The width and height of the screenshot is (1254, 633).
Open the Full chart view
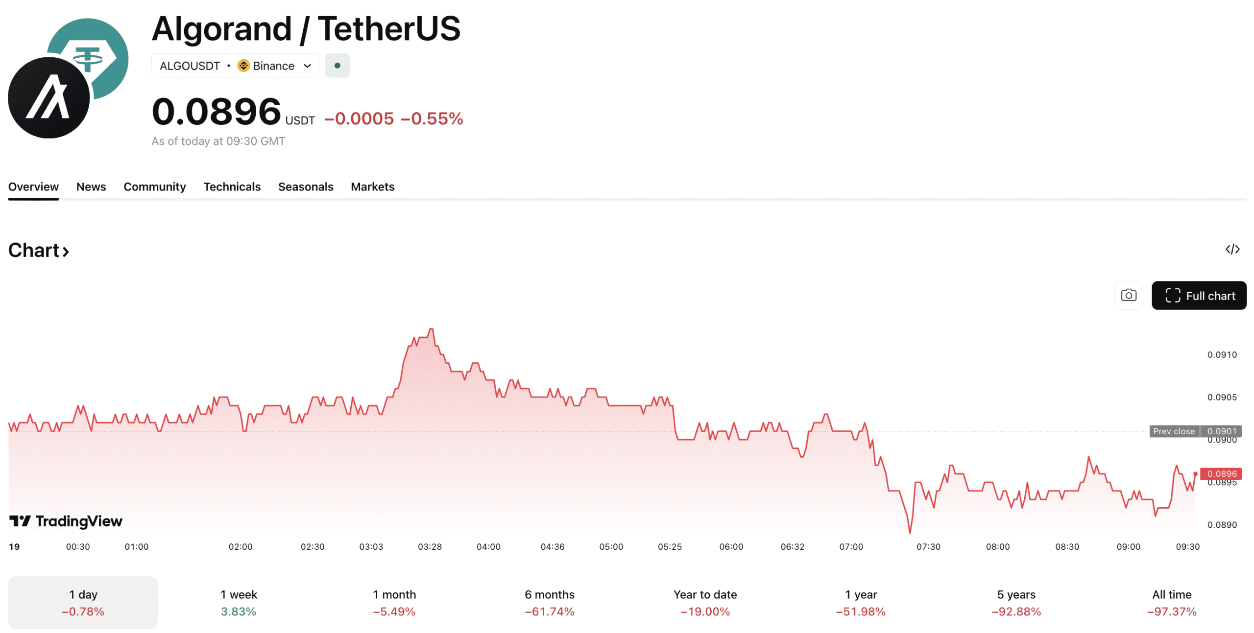click(x=1198, y=295)
